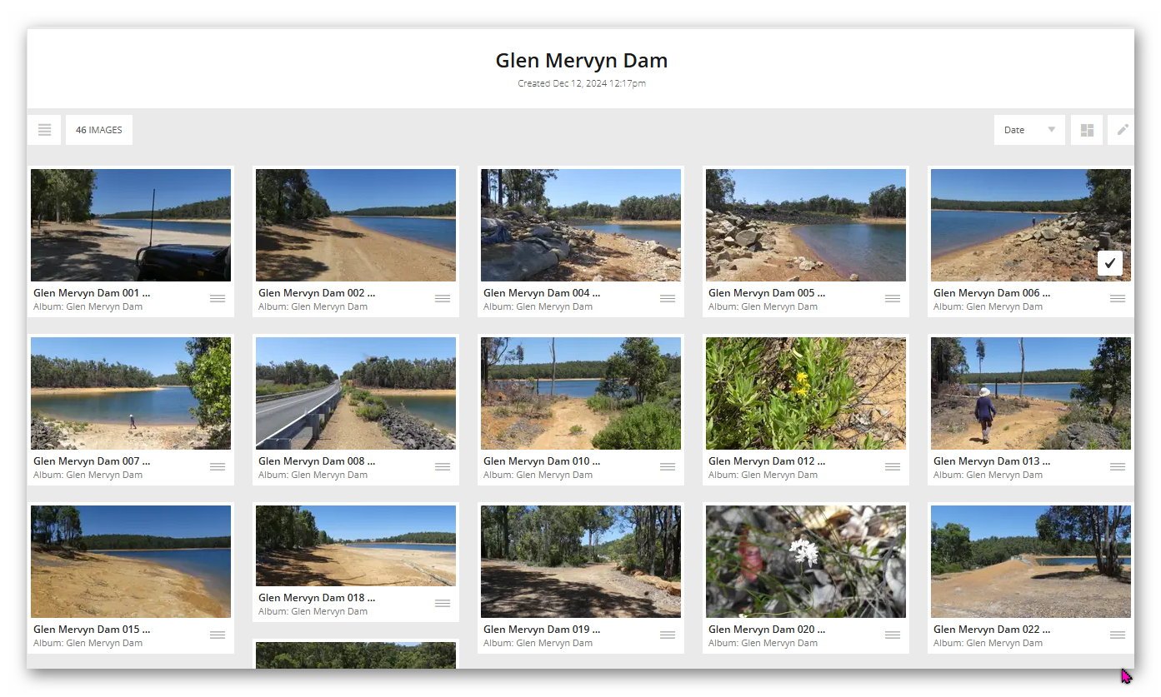Open the Glen Mervyn Dam 008 road photo
Image resolution: width=1161 pixels, height=697 pixels.
[356, 393]
